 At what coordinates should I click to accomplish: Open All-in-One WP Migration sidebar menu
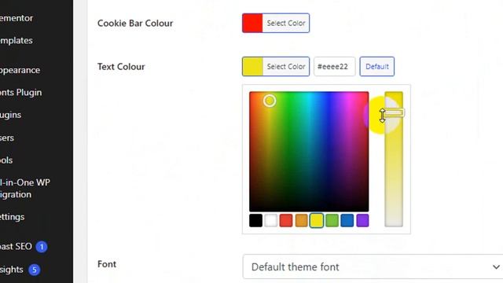click(25, 189)
